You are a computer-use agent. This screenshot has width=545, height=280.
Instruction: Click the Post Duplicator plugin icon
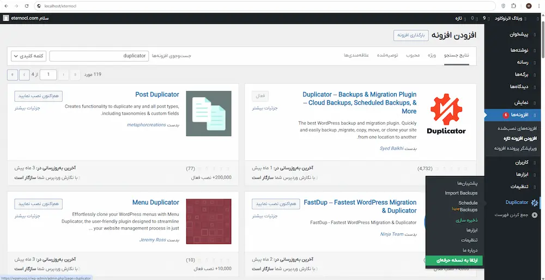(209, 114)
